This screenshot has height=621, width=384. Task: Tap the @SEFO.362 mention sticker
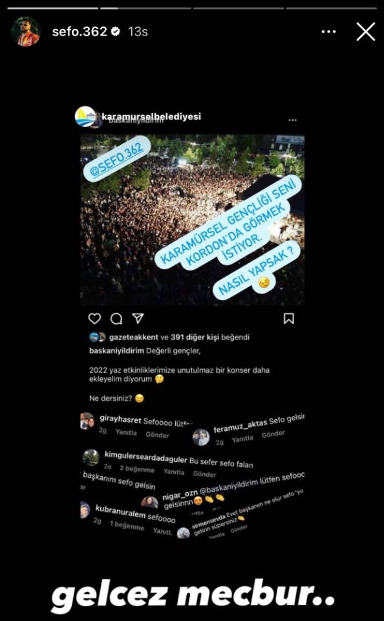[x=118, y=159]
